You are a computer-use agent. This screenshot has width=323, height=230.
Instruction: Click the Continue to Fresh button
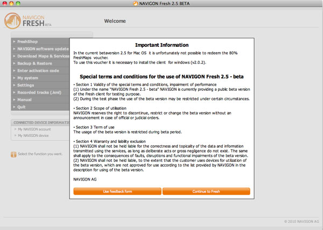pyautogui.click(x=206, y=191)
